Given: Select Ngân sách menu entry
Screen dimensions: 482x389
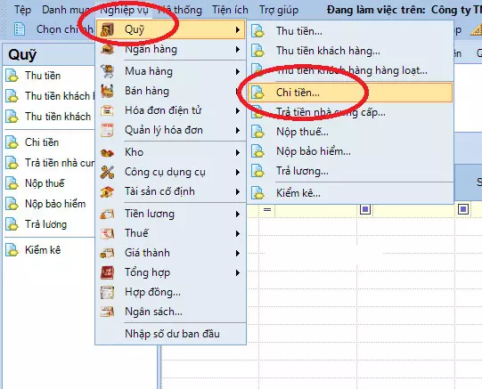Looking at the screenshot, I should 170,312.
